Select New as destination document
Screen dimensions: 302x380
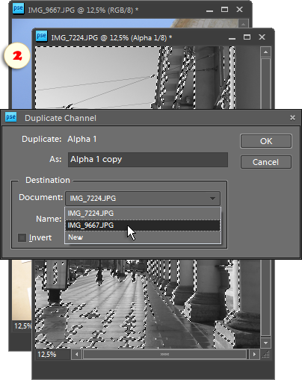point(143,237)
